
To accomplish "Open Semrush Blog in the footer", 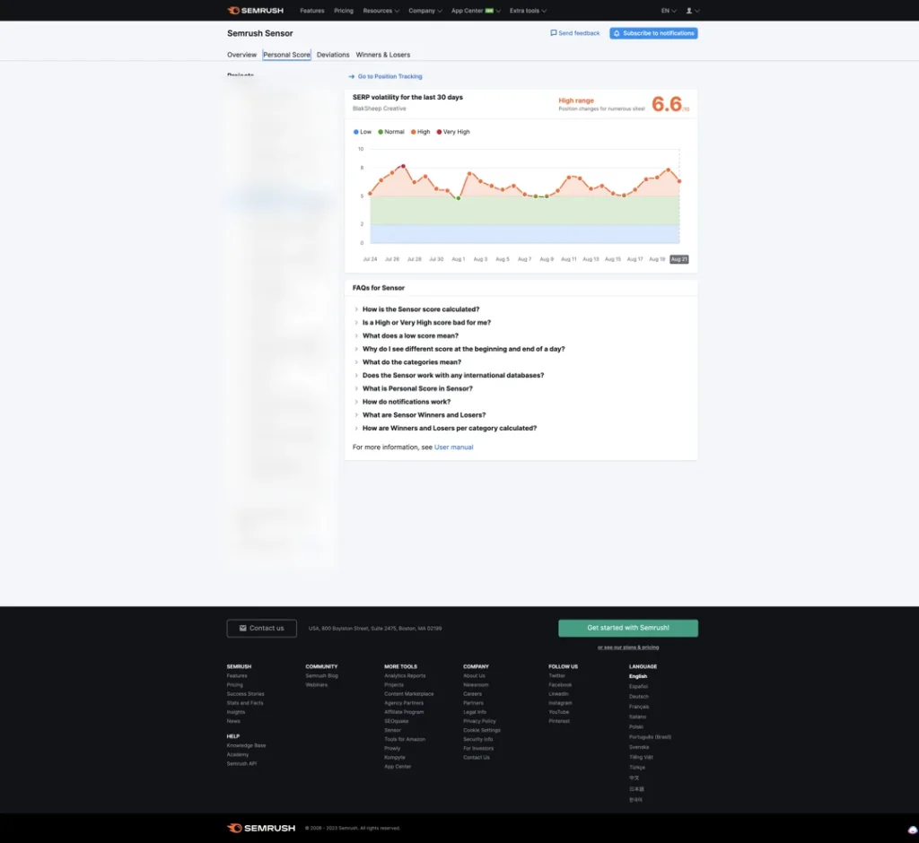I will (x=321, y=675).
